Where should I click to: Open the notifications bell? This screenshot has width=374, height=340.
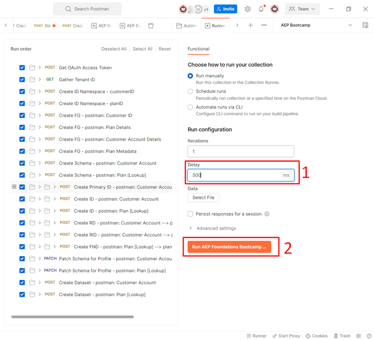coord(261,9)
